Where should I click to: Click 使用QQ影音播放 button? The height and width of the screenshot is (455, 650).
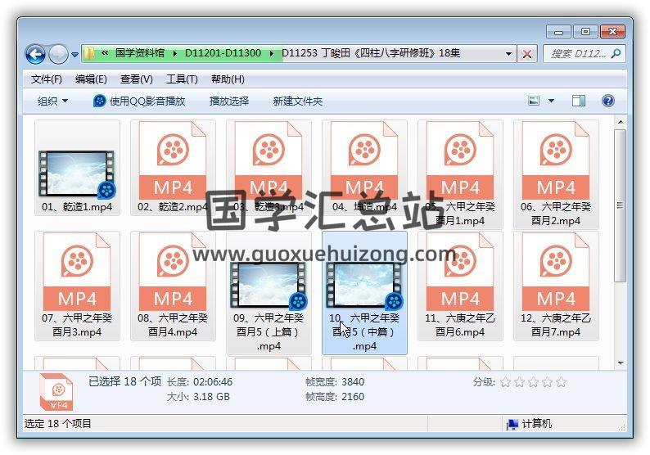click(139, 101)
